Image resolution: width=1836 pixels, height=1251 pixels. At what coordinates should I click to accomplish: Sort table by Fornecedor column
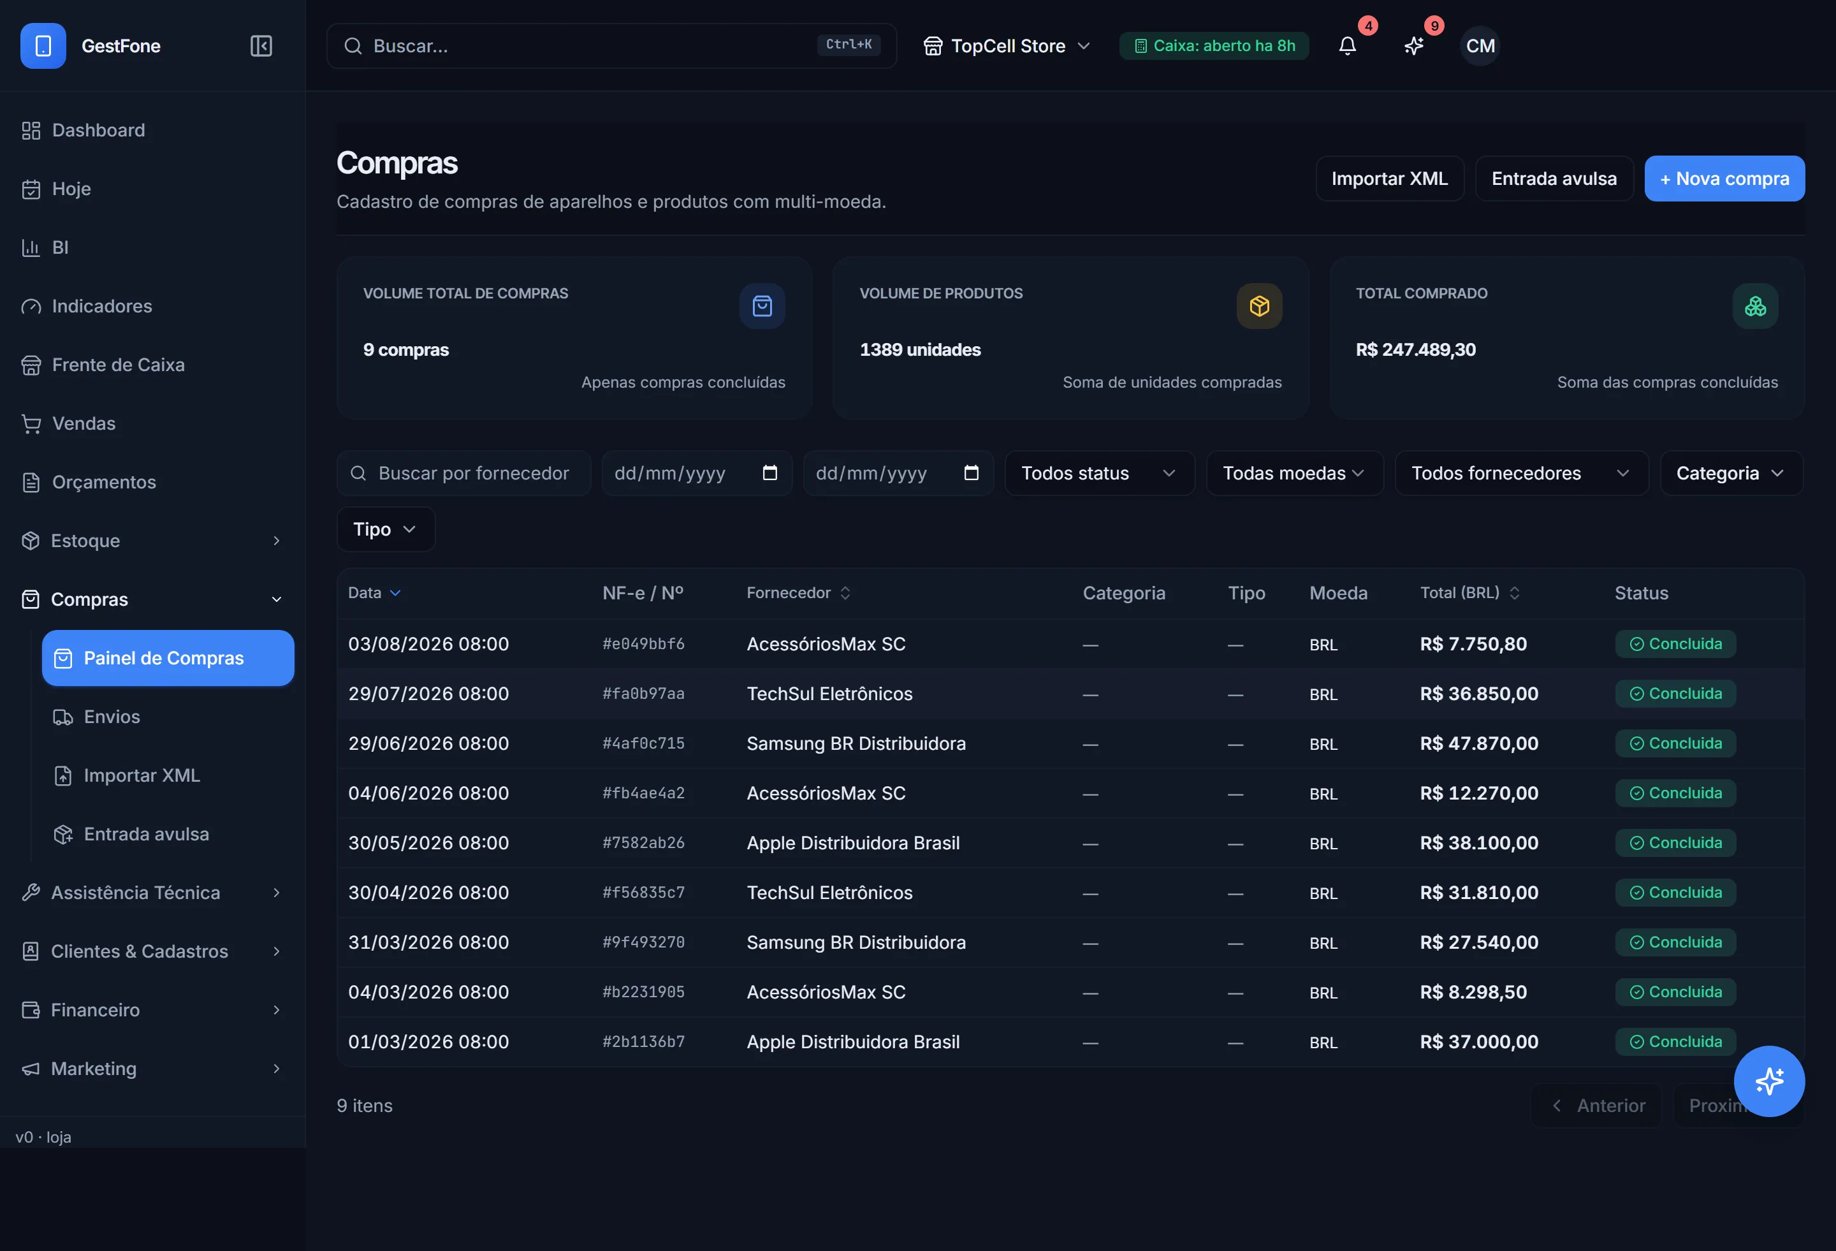coord(799,593)
